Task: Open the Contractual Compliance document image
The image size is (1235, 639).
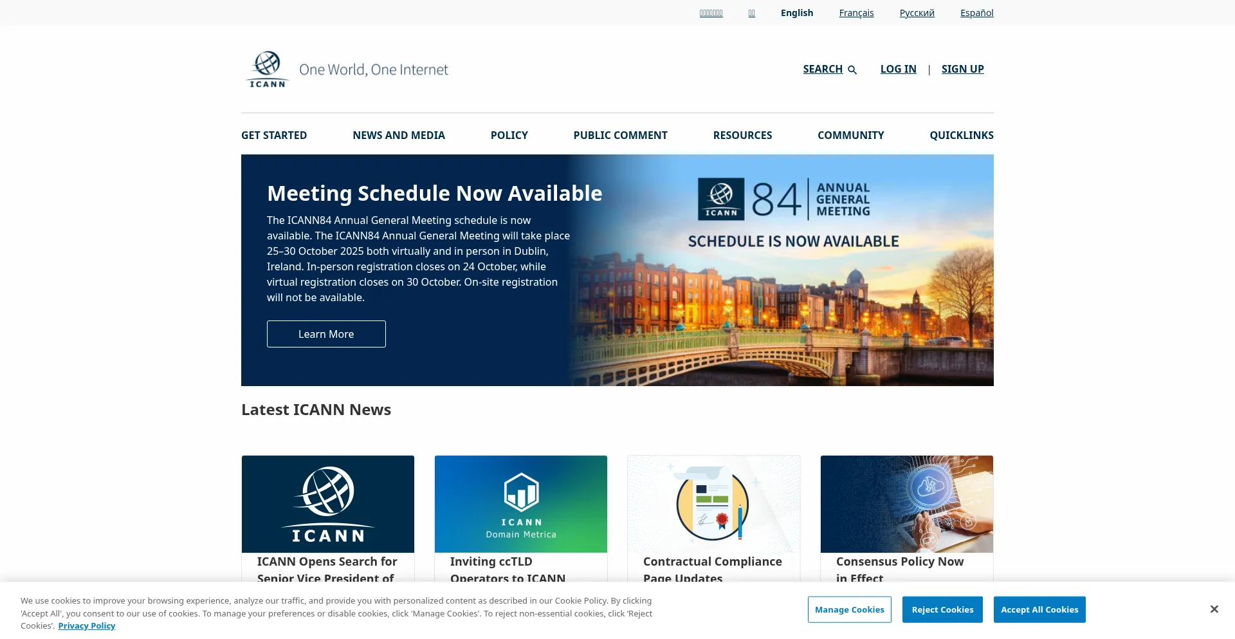Action: pyautogui.click(x=714, y=504)
